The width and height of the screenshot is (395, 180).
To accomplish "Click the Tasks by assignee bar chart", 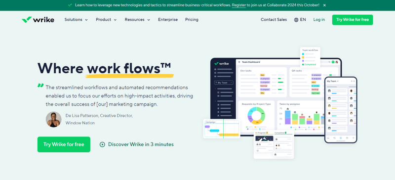I will pos(302,117).
